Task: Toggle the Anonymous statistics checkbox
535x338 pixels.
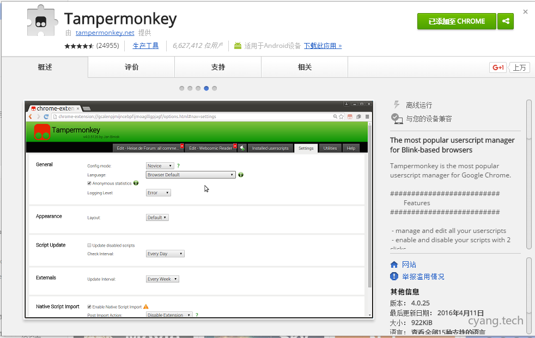Action: point(89,183)
